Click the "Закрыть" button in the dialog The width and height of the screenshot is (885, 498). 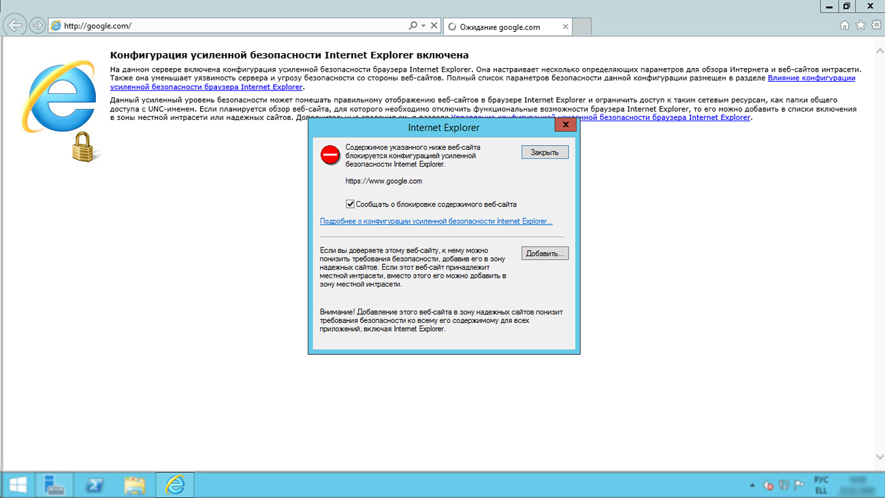(545, 153)
